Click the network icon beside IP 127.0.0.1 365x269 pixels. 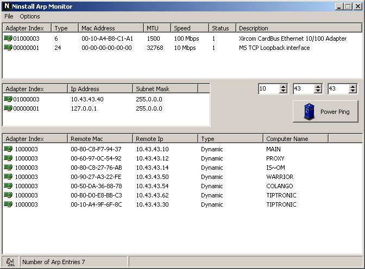click(8, 108)
